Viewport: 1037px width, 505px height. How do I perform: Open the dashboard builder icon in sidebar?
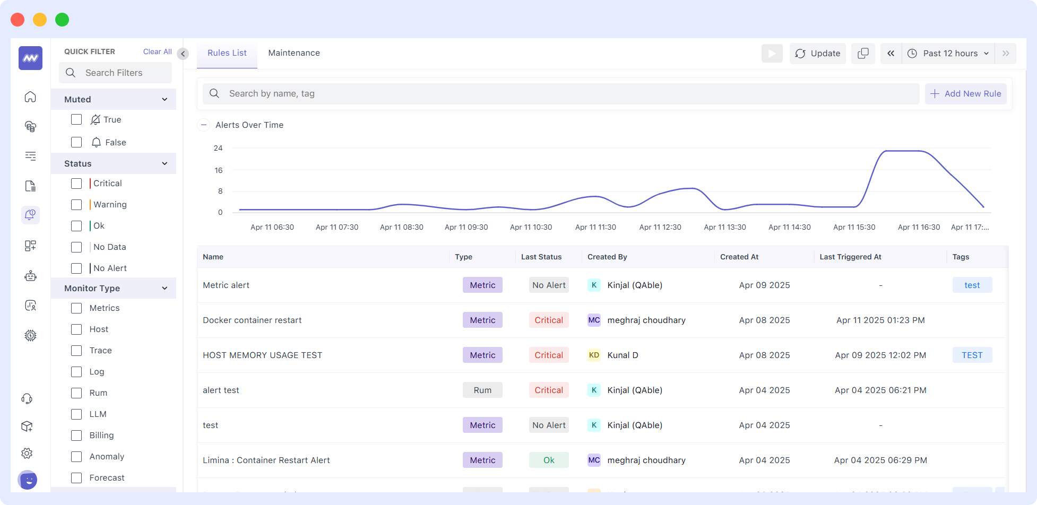pos(30,246)
